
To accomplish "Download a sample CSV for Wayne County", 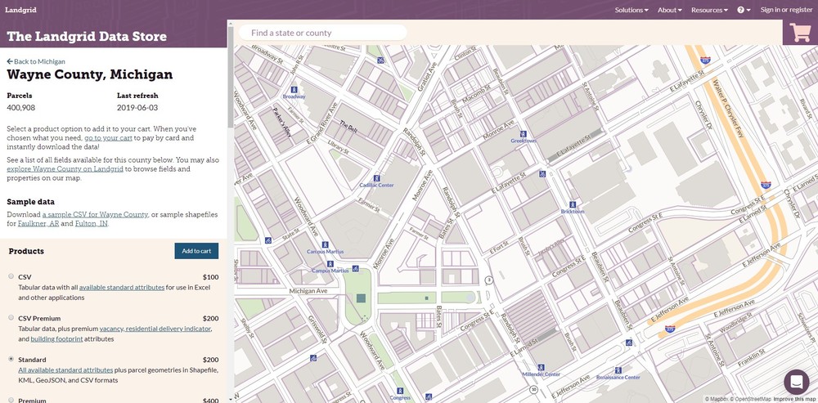I will pyautogui.click(x=96, y=214).
